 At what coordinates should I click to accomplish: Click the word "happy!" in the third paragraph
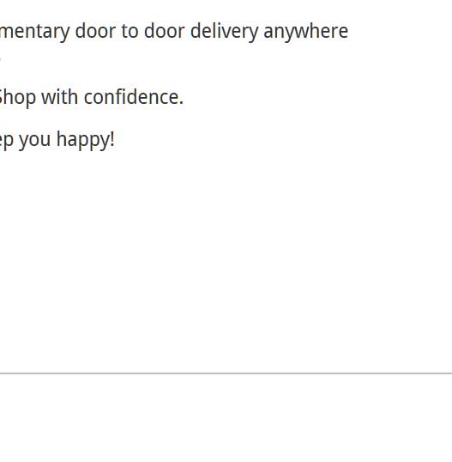[x=85, y=140]
